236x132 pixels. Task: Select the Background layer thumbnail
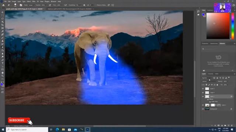click(207, 109)
